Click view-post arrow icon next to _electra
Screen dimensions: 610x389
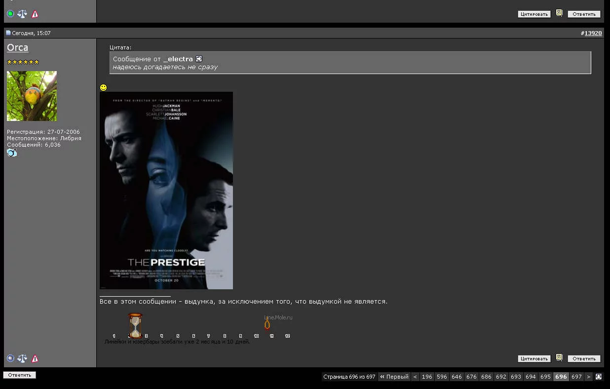coord(199,59)
